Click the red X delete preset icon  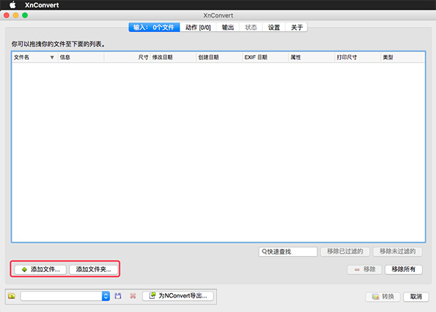pyautogui.click(x=133, y=296)
